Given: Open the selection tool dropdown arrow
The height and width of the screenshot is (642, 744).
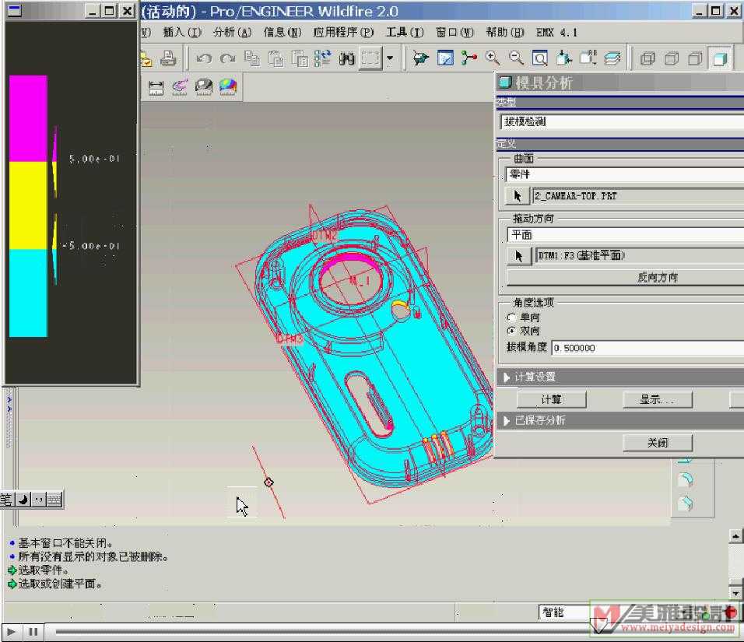Looking at the screenshot, I should pyautogui.click(x=390, y=58).
